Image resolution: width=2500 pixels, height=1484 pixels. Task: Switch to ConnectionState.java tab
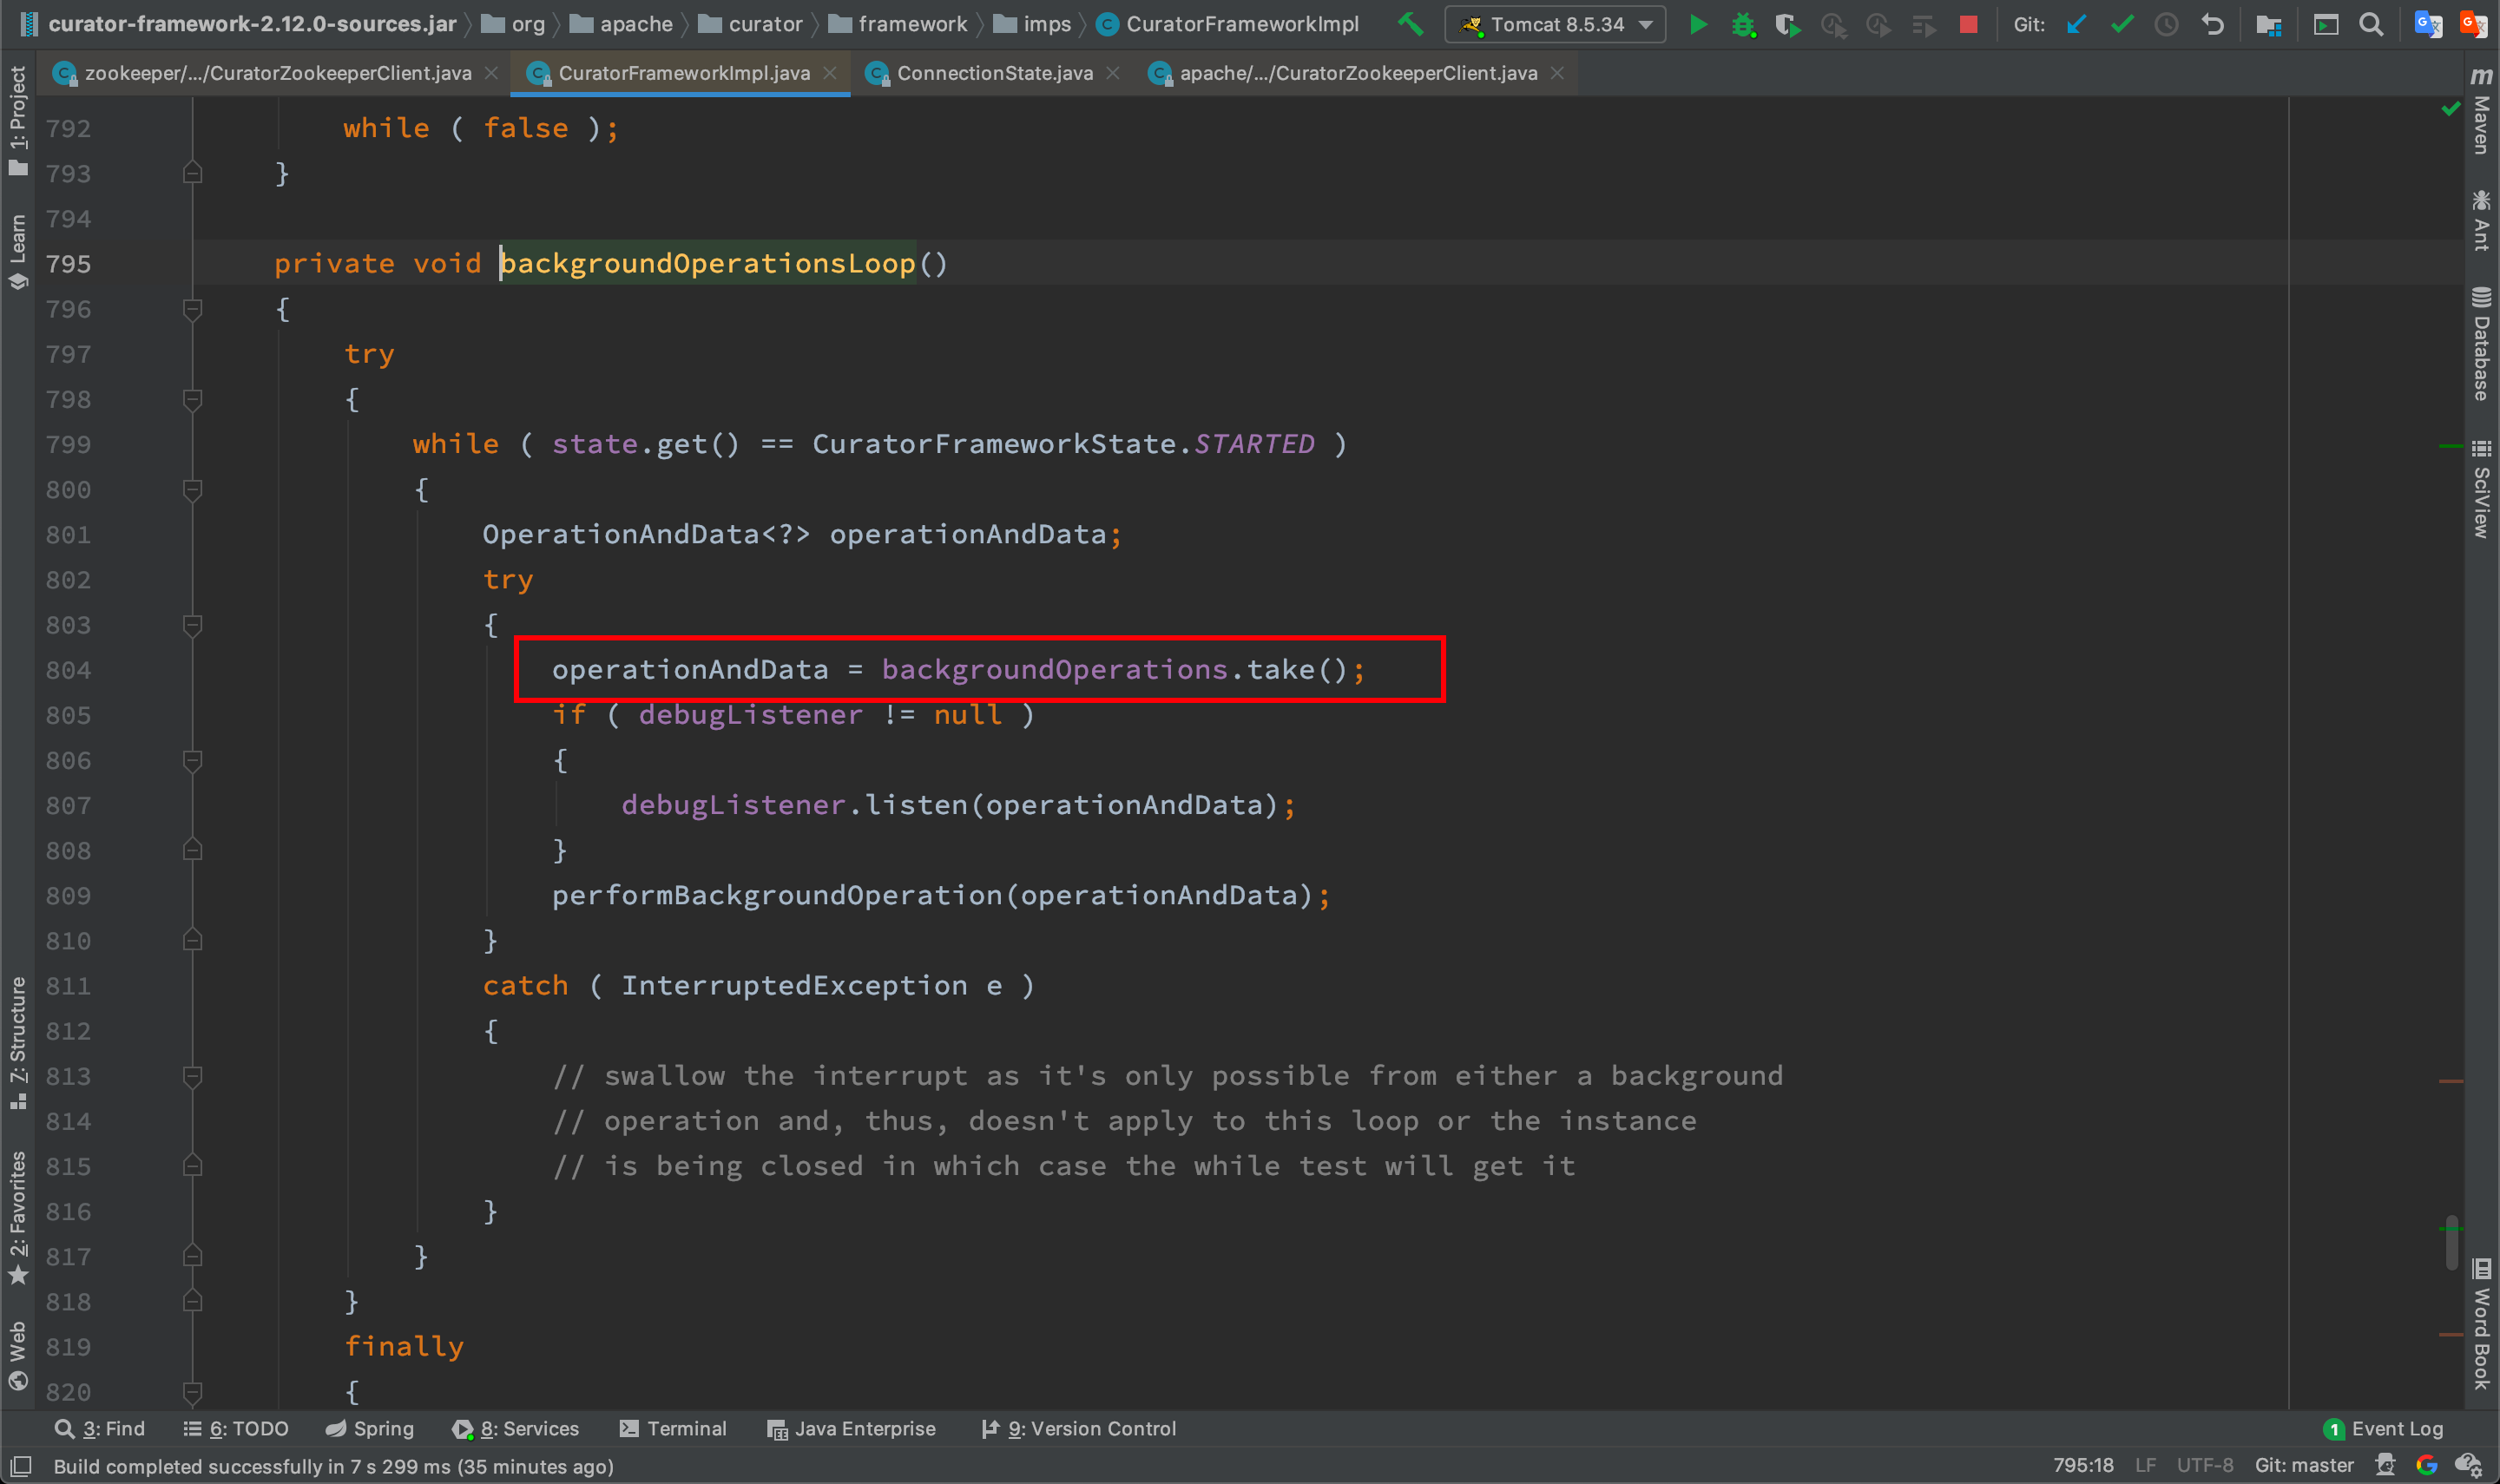[994, 73]
